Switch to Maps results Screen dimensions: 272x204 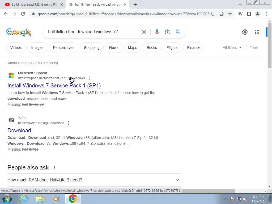tap(132, 48)
